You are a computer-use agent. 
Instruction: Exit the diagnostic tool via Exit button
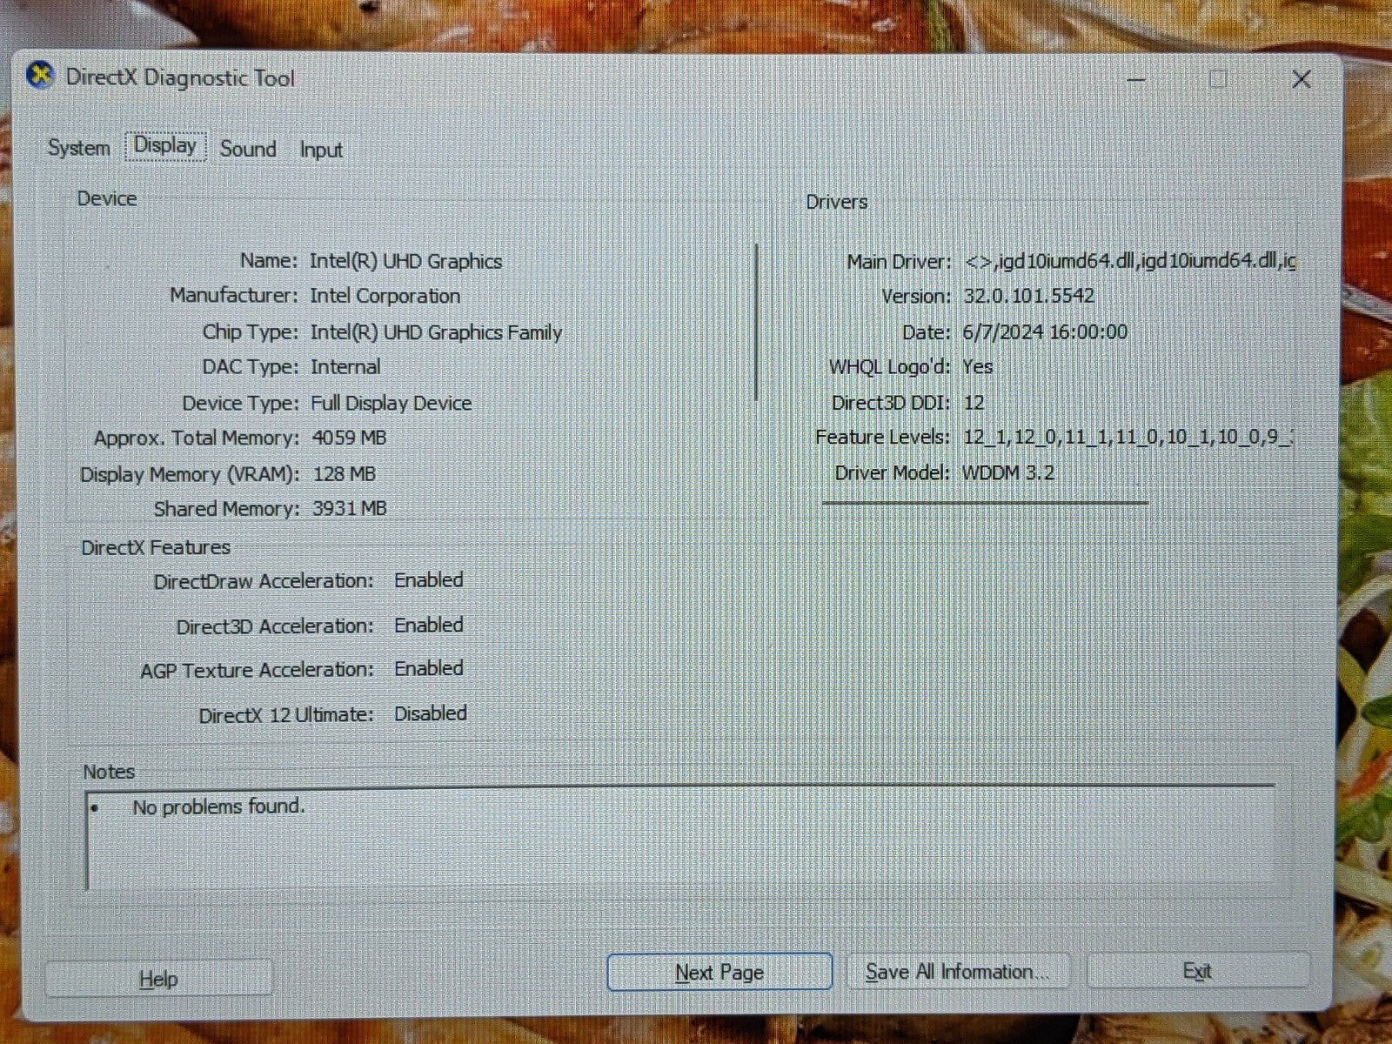tap(1197, 971)
